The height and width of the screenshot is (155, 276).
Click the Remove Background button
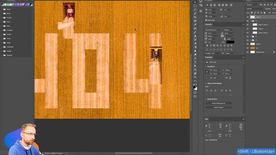(x=219, y=103)
